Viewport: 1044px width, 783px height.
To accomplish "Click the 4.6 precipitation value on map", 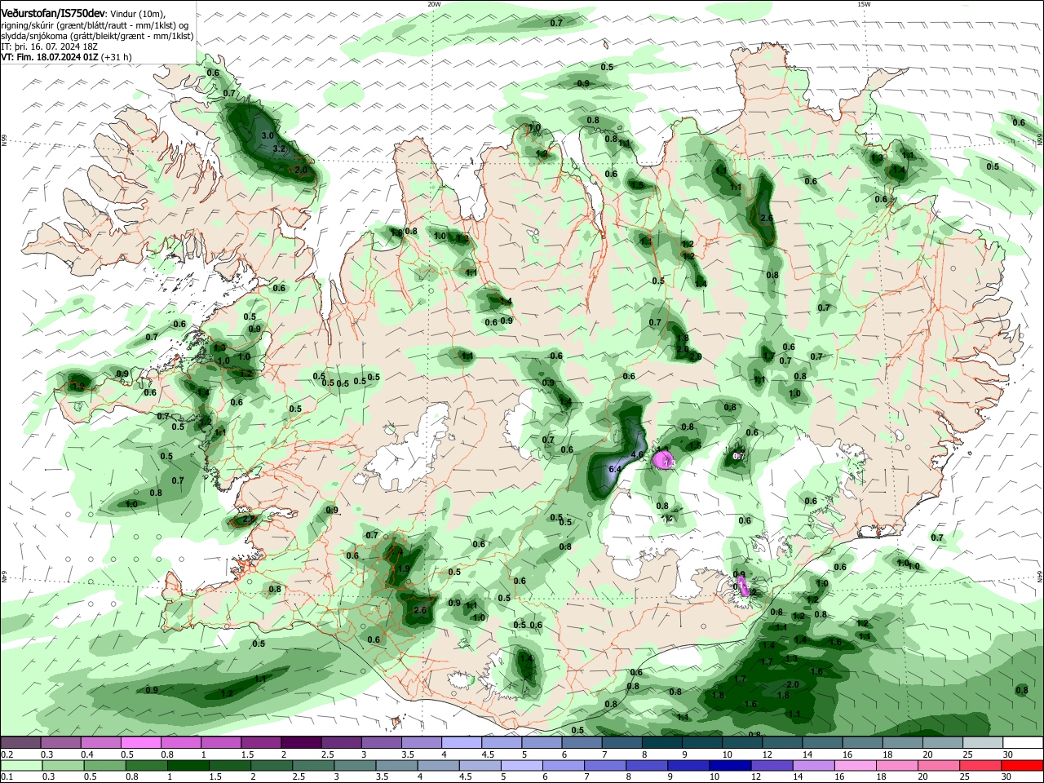I will pos(638,454).
